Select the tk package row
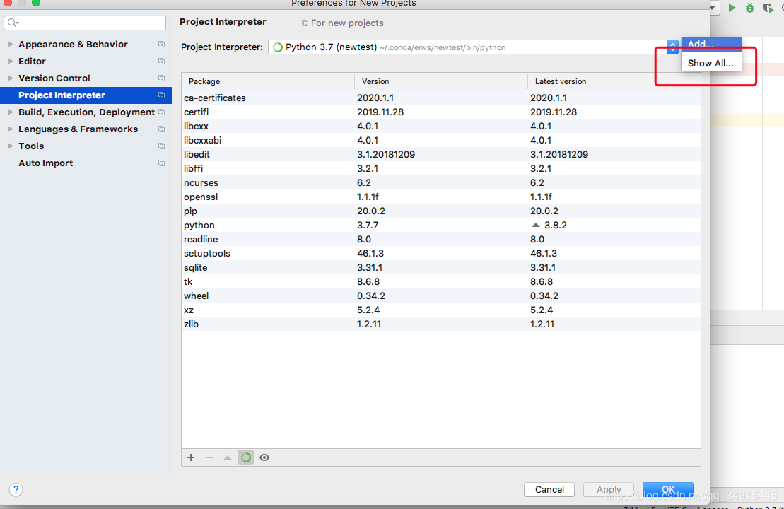The width and height of the screenshot is (784, 509). pyautogui.click(x=441, y=281)
